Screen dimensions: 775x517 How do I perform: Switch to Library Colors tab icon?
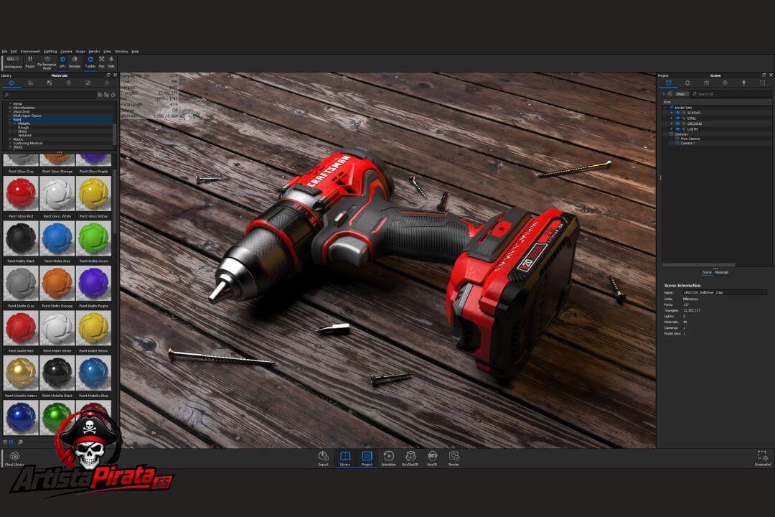pyautogui.click(x=30, y=83)
